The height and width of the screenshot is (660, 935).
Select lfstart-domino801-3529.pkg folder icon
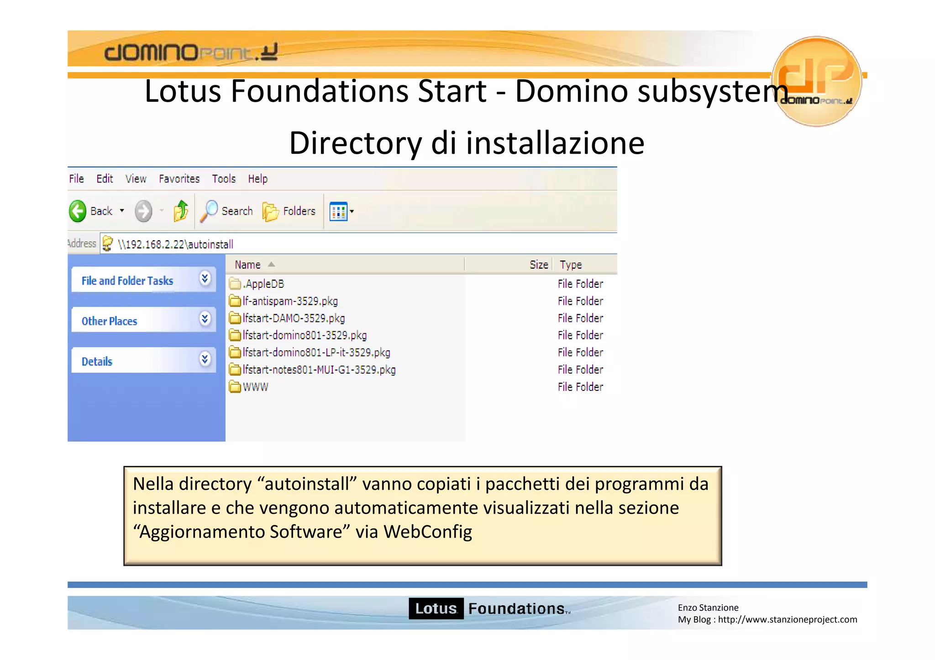[235, 335]
